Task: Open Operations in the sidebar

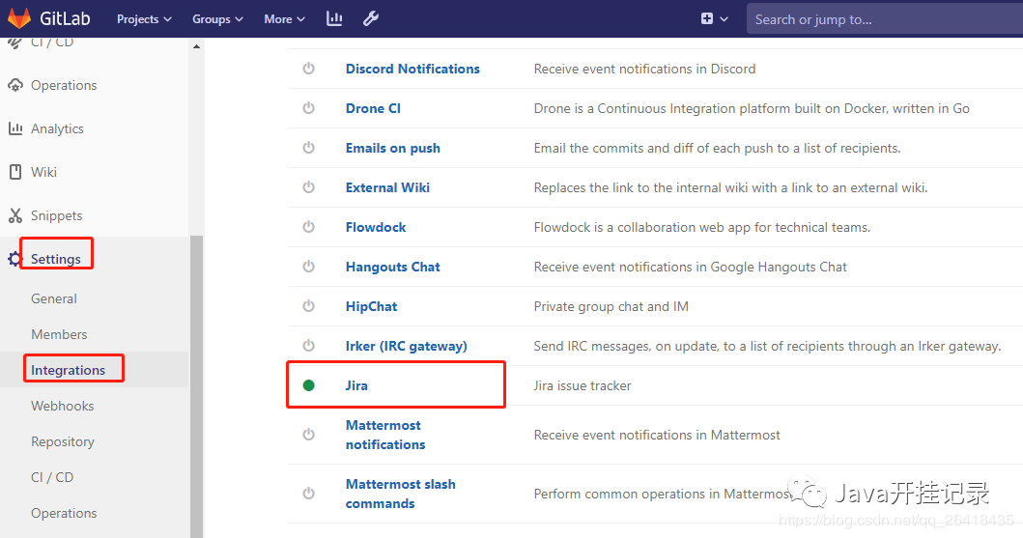Action: pyautogui.click(x=64, y=85)
